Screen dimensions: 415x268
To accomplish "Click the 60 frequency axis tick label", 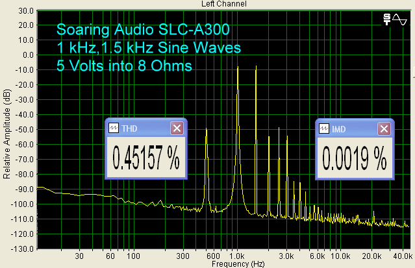I will coord(110,256).
